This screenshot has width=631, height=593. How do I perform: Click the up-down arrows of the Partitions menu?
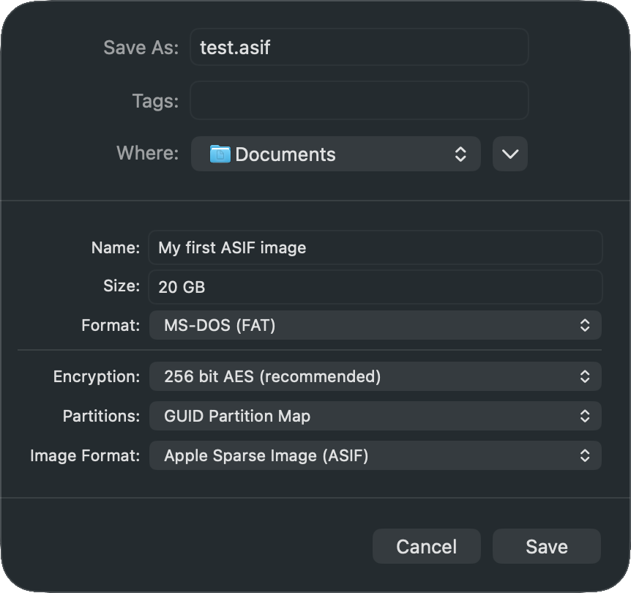[585, 416]
